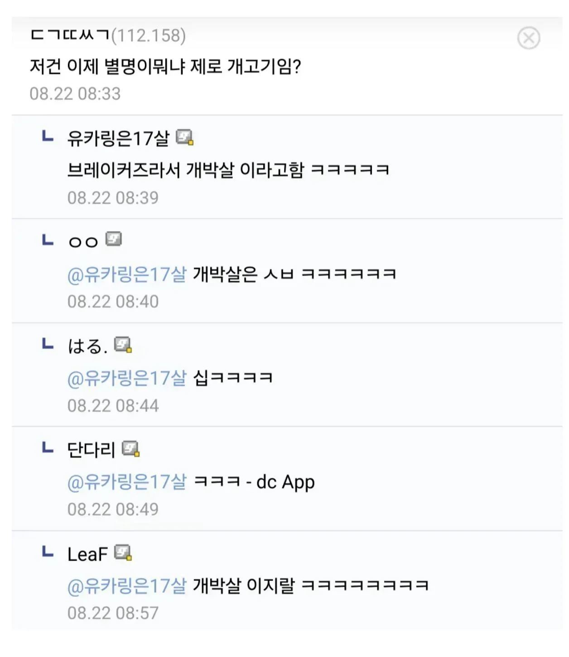Click the @유카링은17살 mention in 단다리's reply
Viewport: 569px width, 657px height.
click(x=127, y=482)
